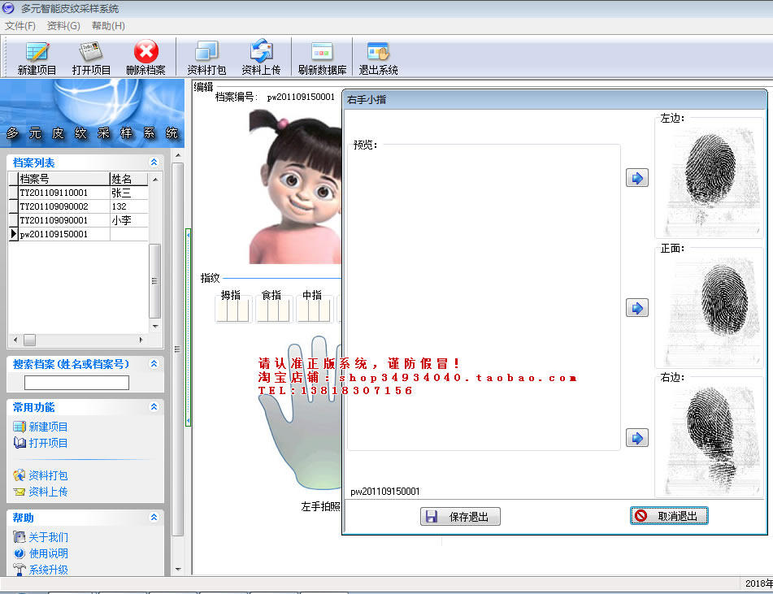Collapse the 常用功能 panel
This screenshot has height=594, width=773.
(x=154, y=406)
